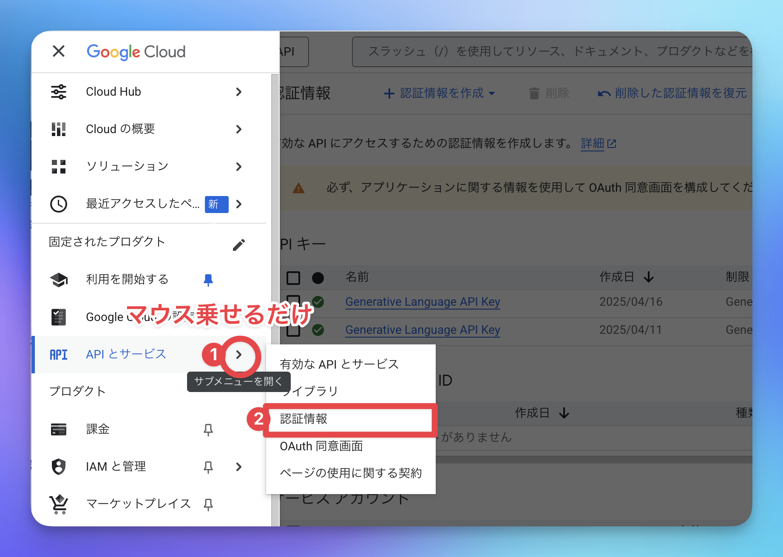783x557 pixels.
Task: Close the Google Cloud navigation menu
Action: point(59,51)
